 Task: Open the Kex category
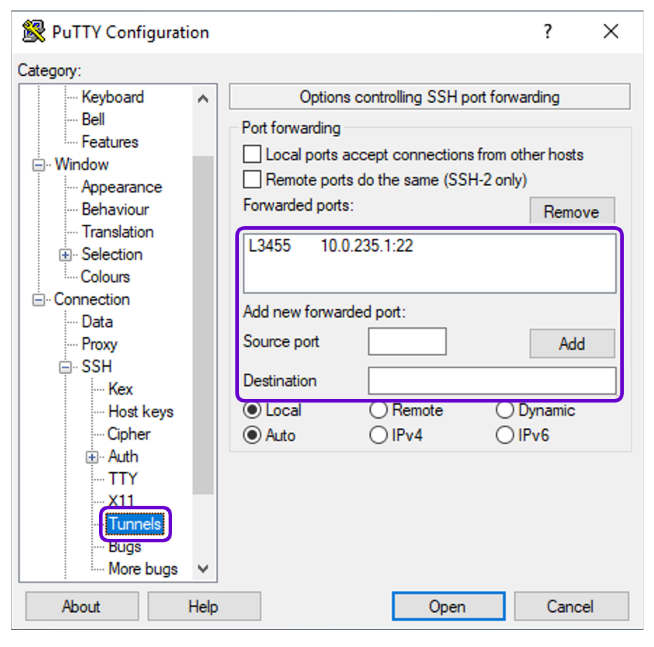coord(120,389)
